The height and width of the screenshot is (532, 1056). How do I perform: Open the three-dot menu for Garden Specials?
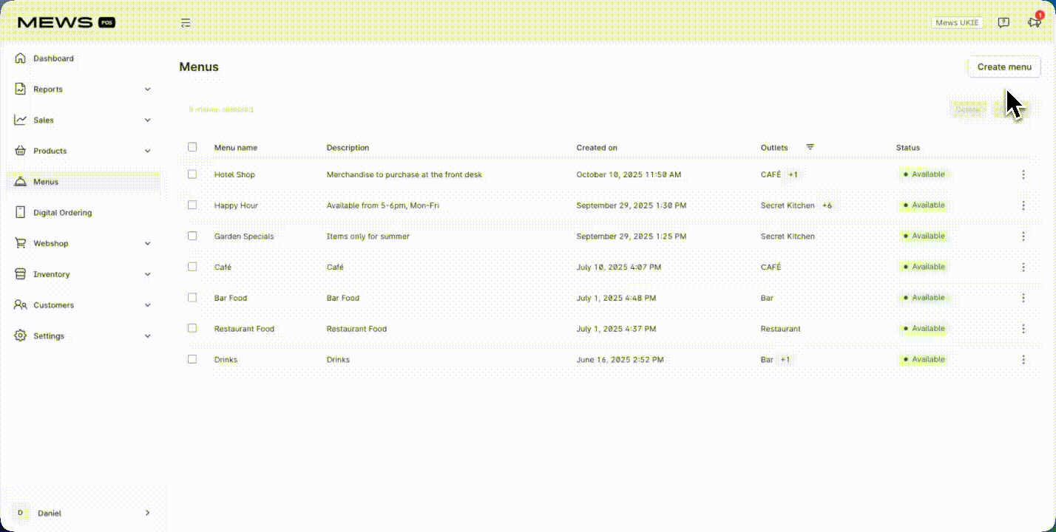tap(1023, 236)
